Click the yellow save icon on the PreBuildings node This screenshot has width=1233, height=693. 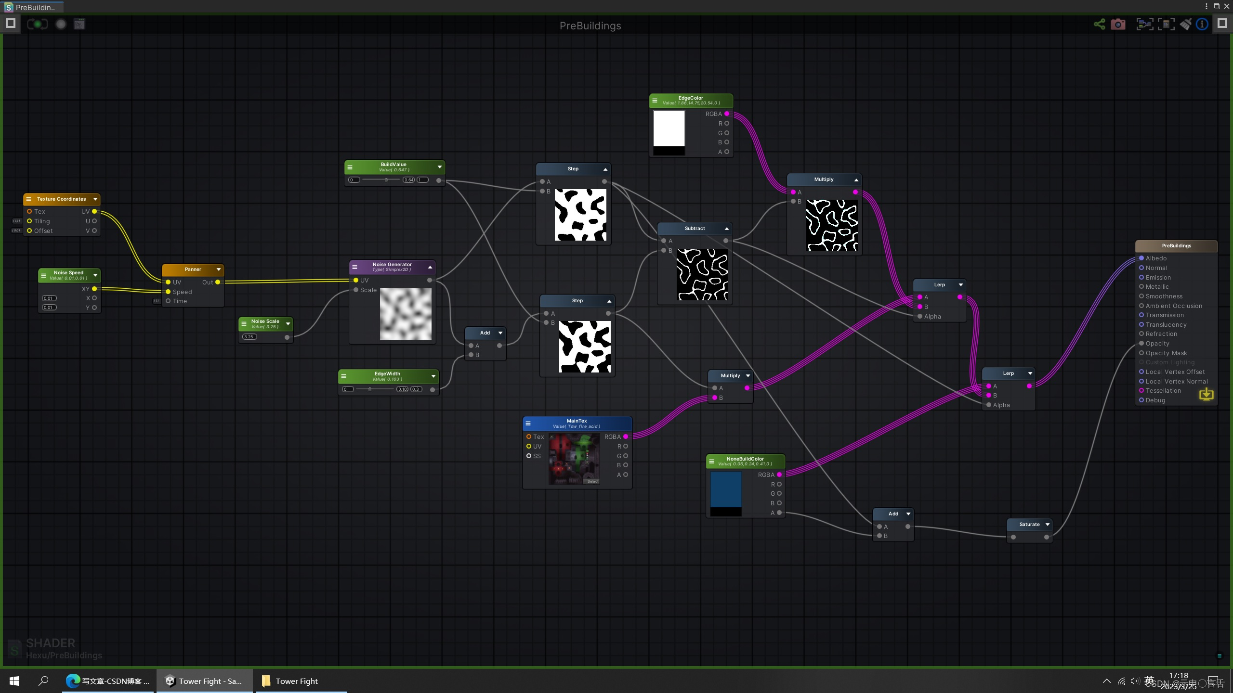coord(1206,395)
